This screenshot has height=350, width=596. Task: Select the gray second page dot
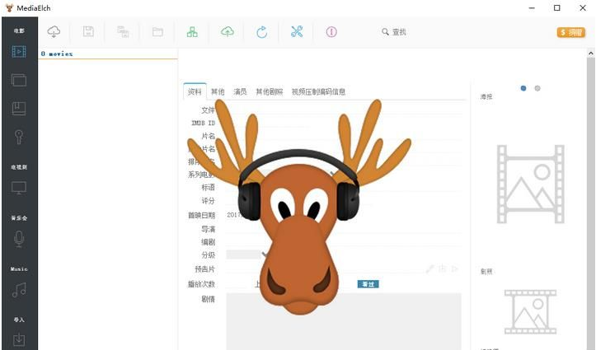point(537,88)
